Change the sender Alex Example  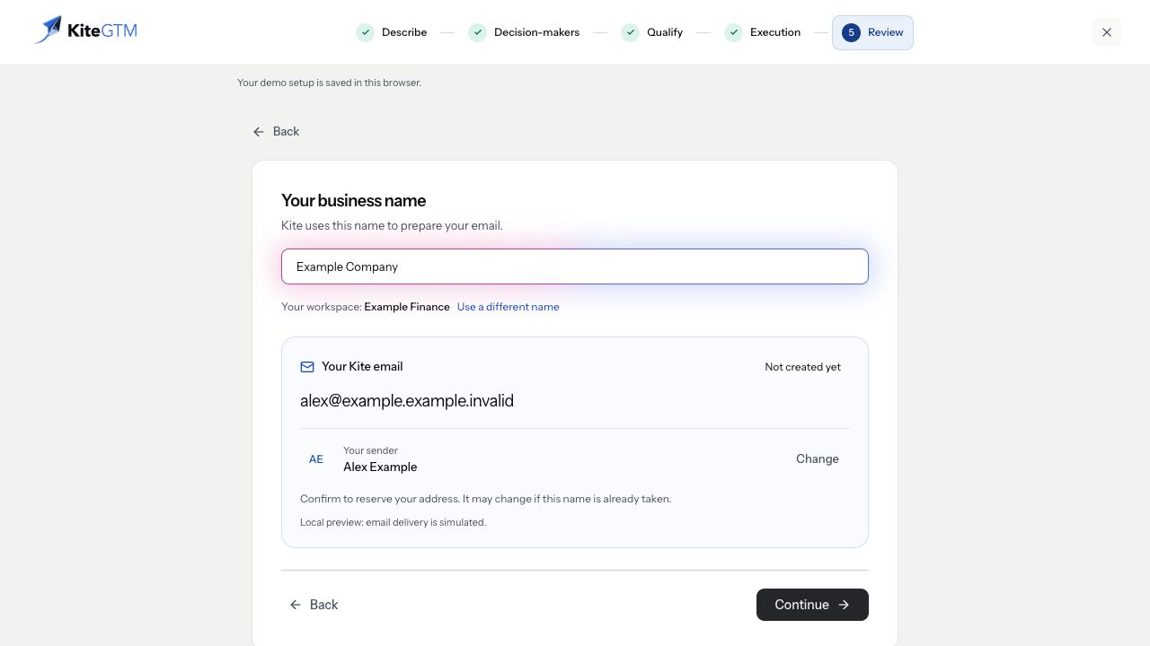pyautogui.click(x=818, y=458)
